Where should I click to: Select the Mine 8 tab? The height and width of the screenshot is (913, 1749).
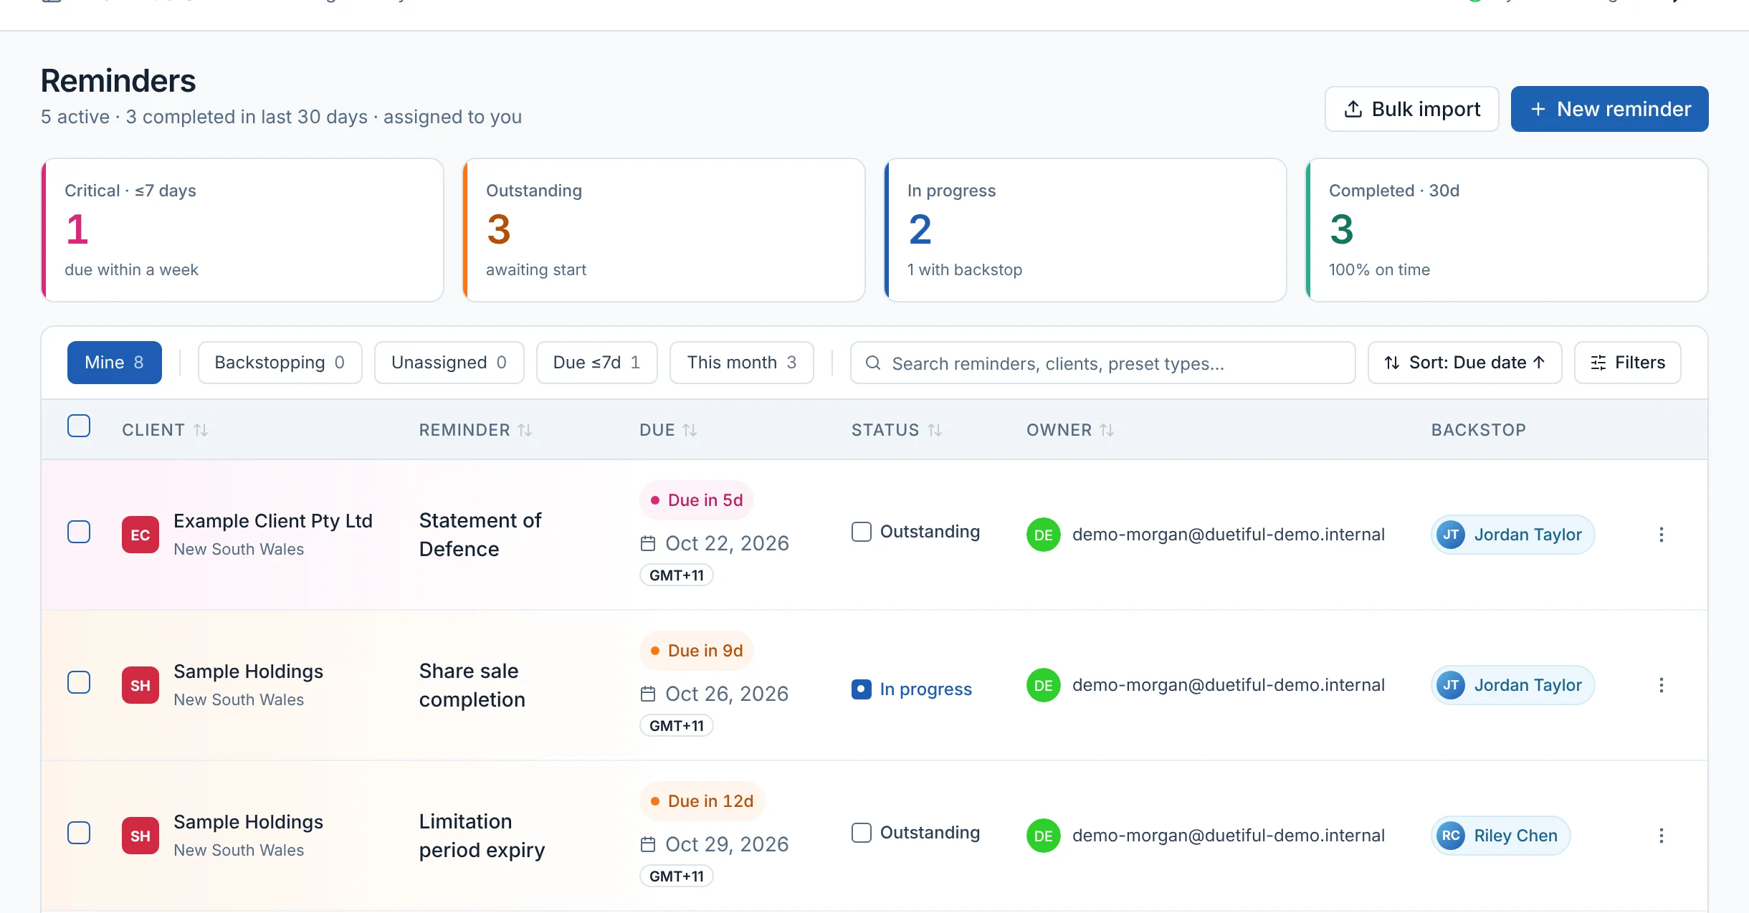[115, 363]
